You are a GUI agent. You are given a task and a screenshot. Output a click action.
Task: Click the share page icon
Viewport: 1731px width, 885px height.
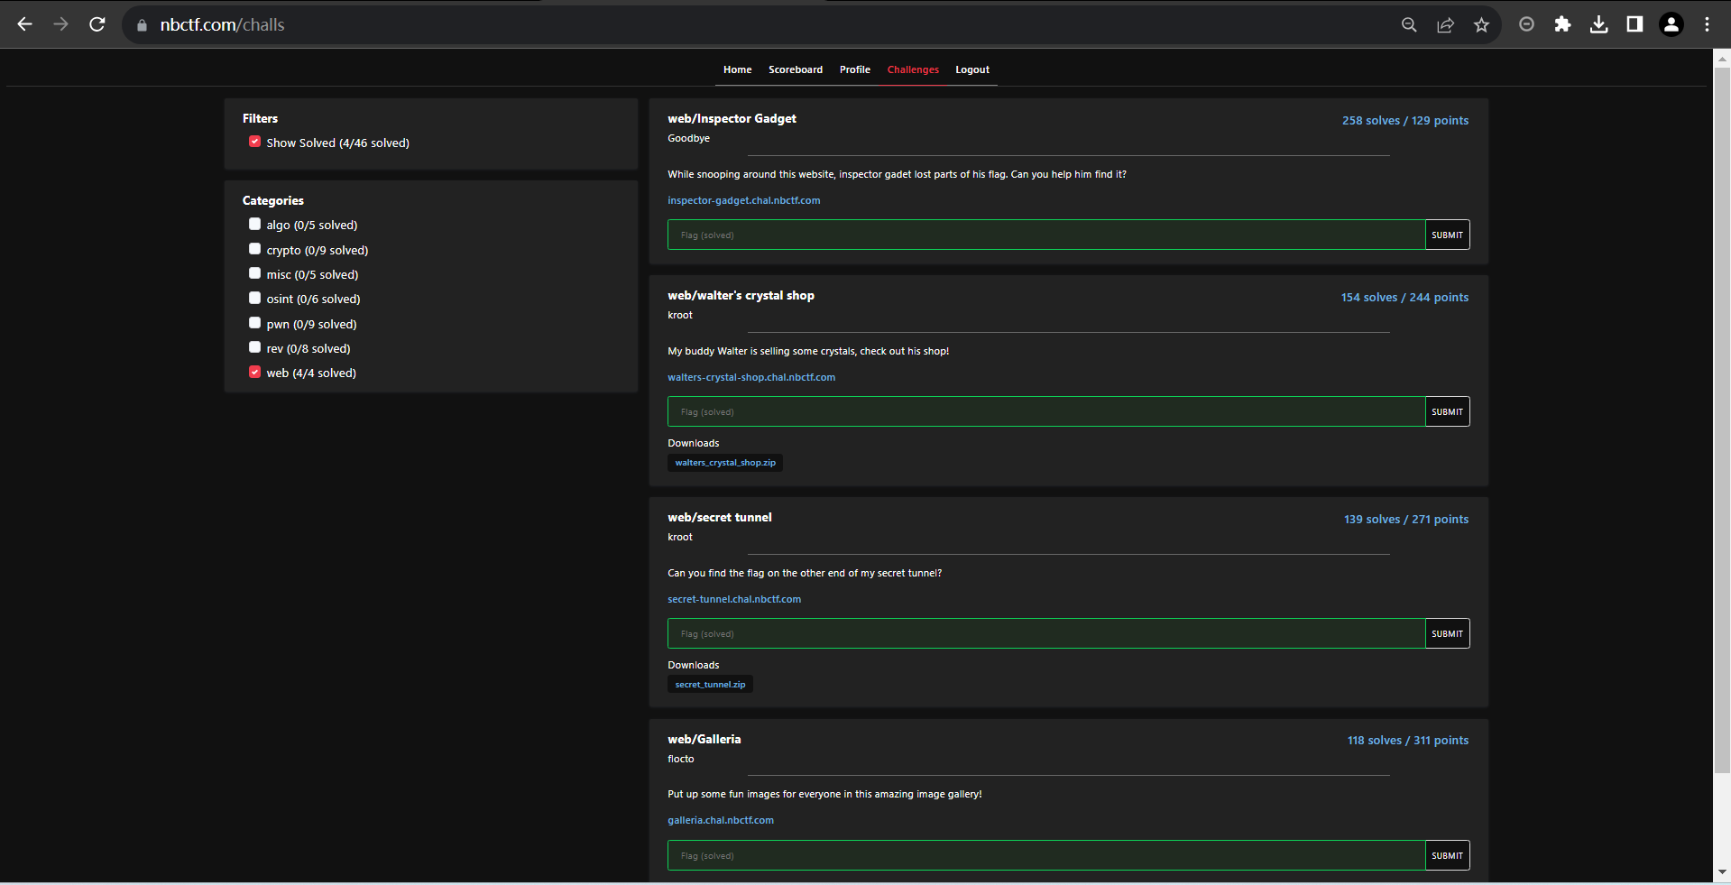1445,25
